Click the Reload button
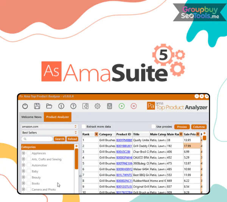This screenshot has height=202, width=227. (x=72, y=139)
